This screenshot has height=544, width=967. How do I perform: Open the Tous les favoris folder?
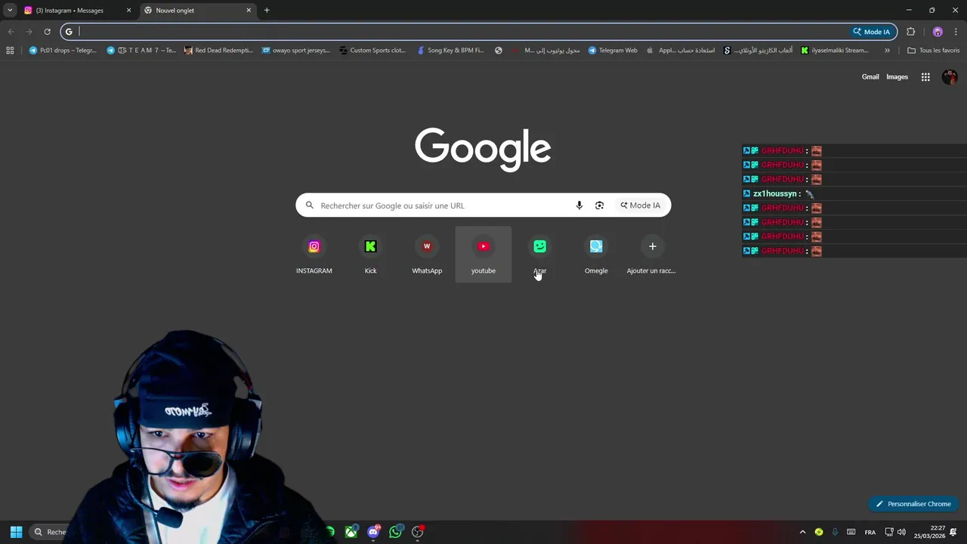[933, 51]
